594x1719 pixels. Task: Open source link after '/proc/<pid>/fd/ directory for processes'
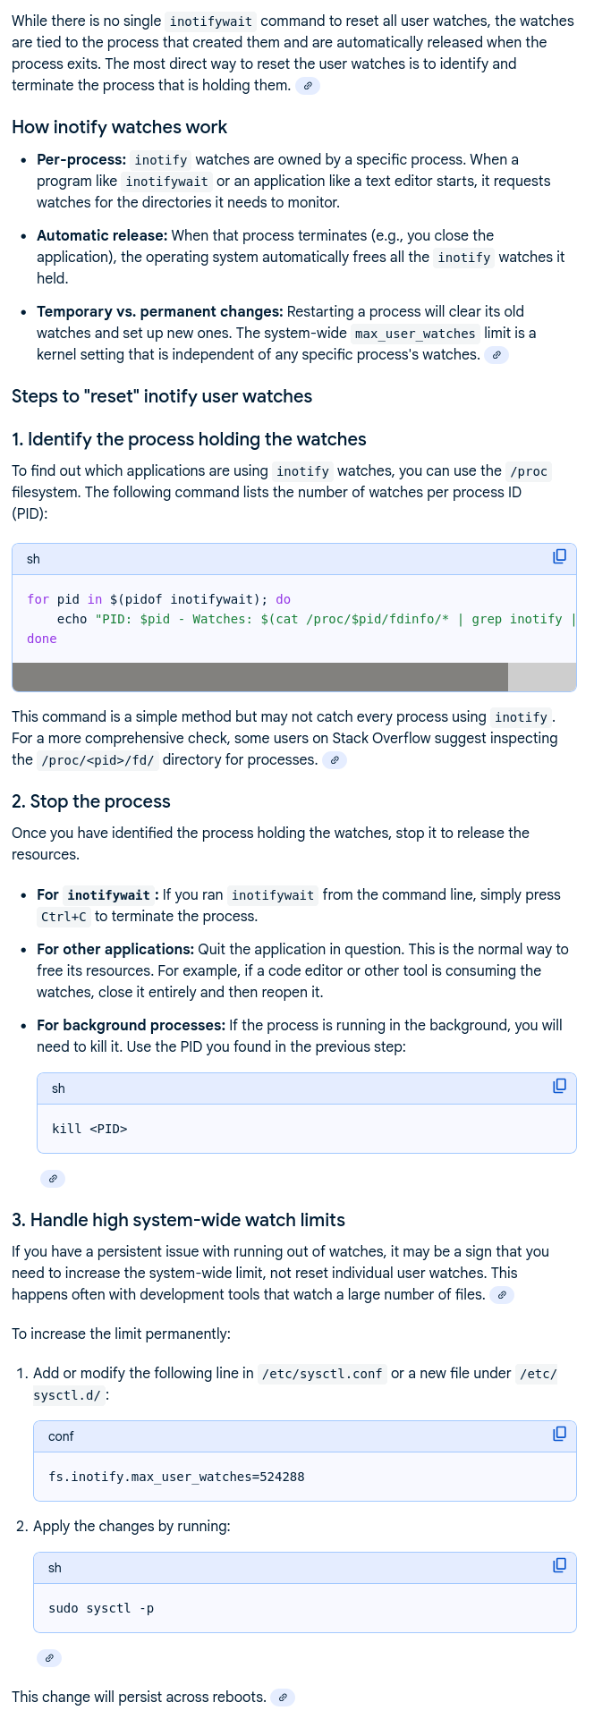334,760
